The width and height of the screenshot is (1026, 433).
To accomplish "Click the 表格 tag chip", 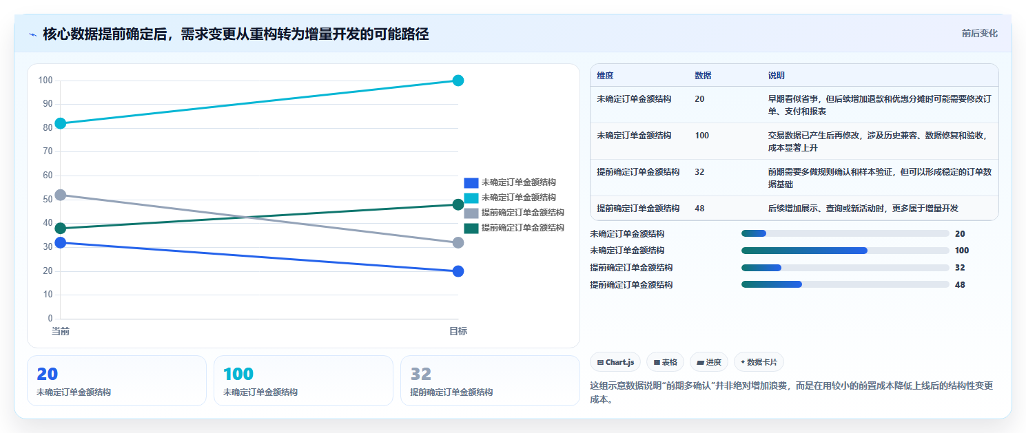I will click(665, 362).
